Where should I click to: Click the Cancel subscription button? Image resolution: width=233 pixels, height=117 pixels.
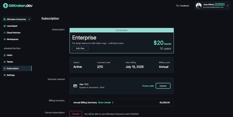click(76, 114)
